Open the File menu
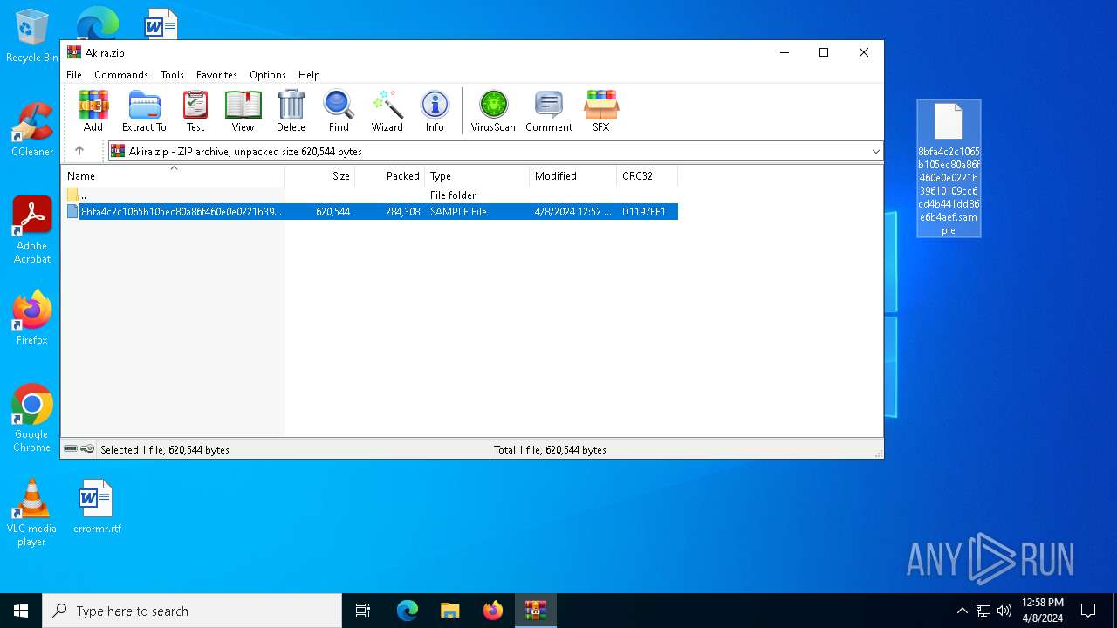 pyautogui.click(x=74, y=75)
